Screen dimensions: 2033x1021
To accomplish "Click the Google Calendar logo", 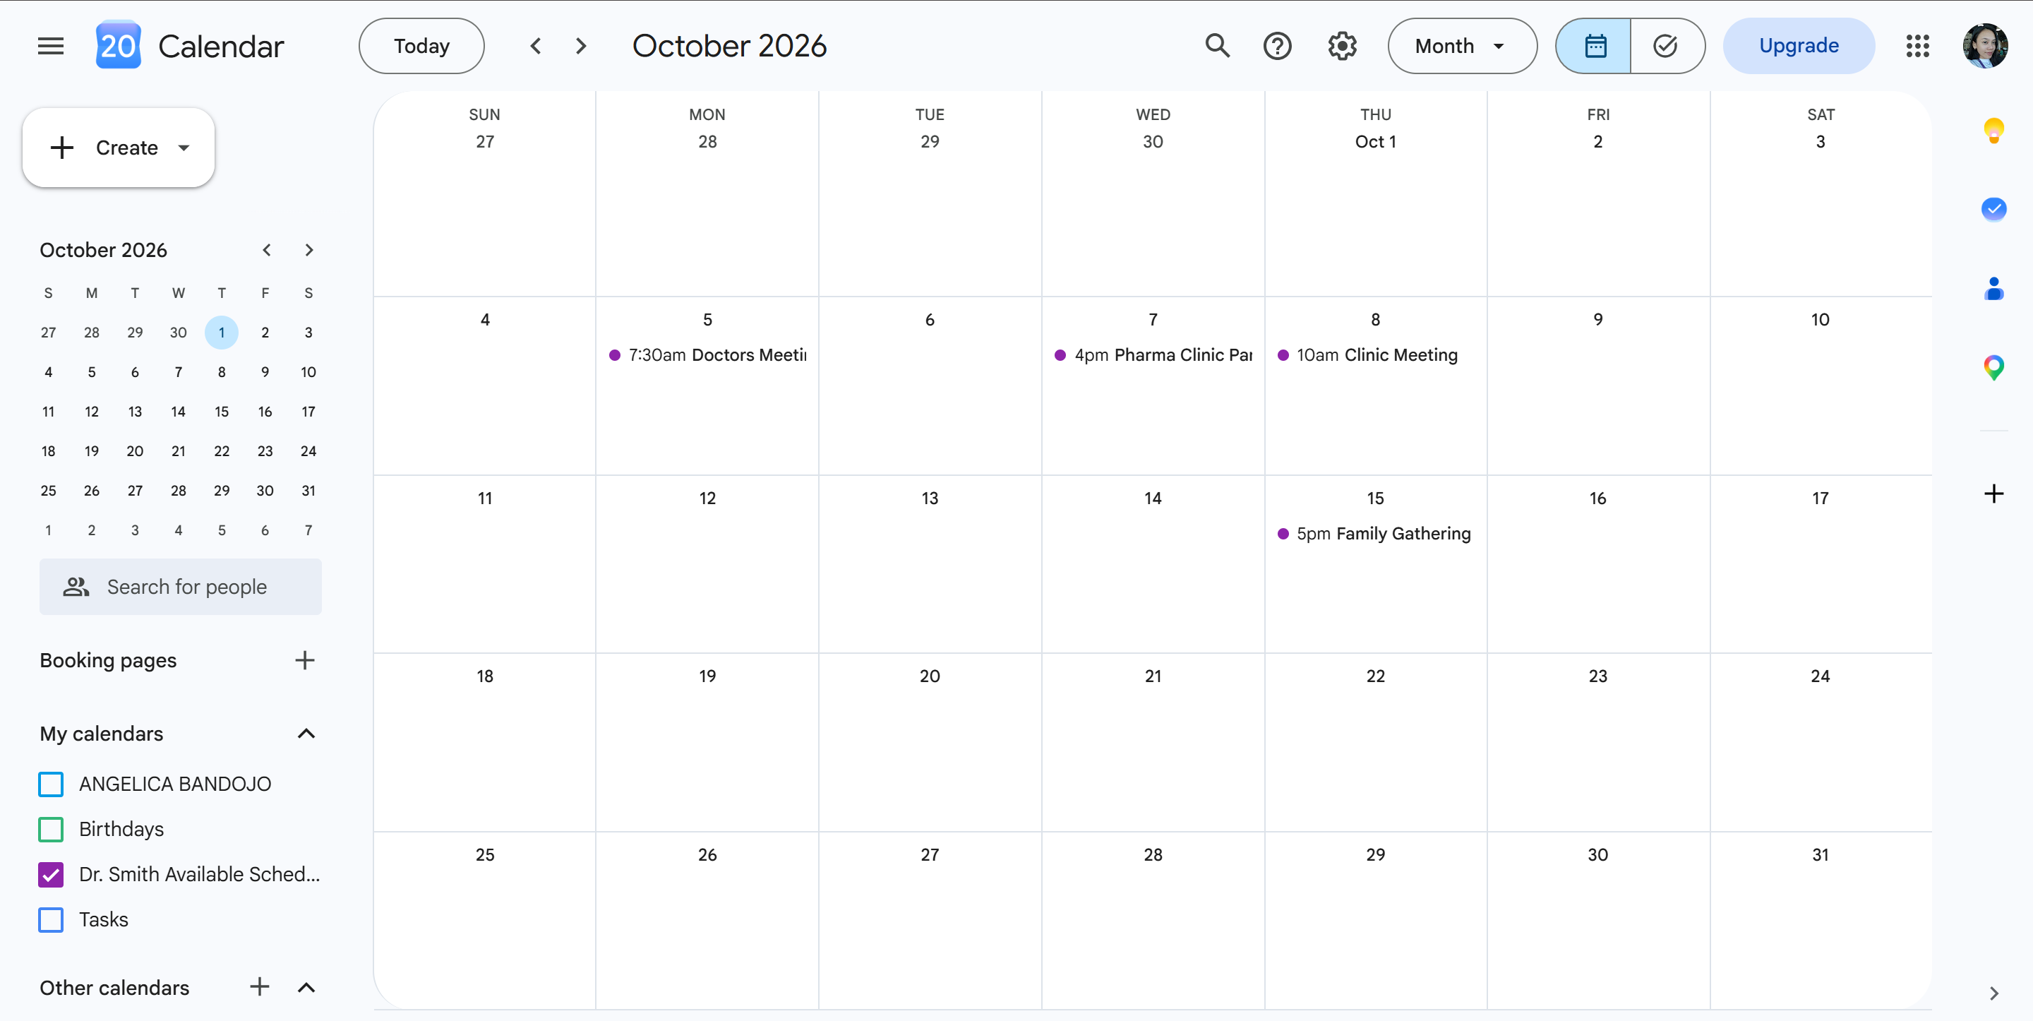I will tap(119, 45).
